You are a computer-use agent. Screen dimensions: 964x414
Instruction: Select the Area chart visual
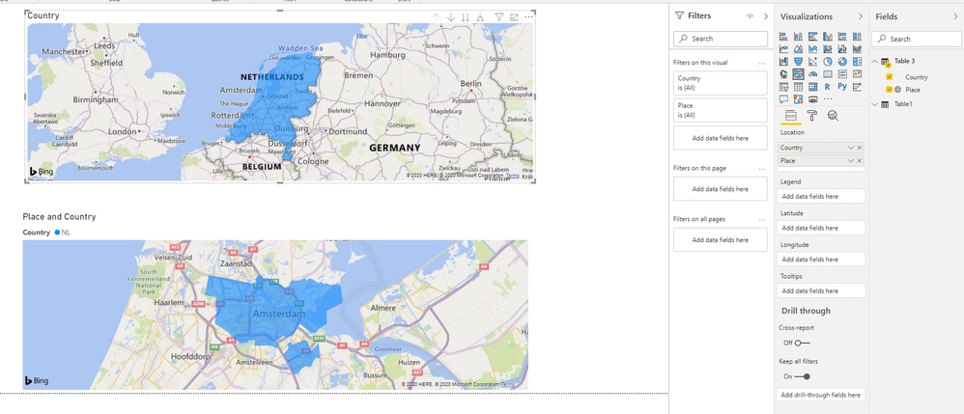tap(798, 48)
